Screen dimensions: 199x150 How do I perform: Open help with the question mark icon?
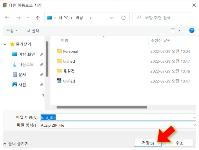click(x=192, y=30)
